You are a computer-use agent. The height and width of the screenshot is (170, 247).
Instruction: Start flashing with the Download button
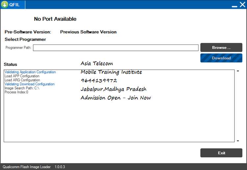[221, 58]
